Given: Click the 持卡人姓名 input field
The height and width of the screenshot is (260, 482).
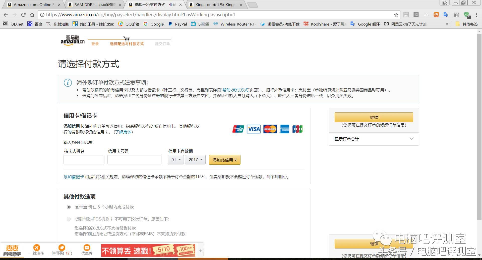Looking at the screenshot, I should [x=84, y=159].
